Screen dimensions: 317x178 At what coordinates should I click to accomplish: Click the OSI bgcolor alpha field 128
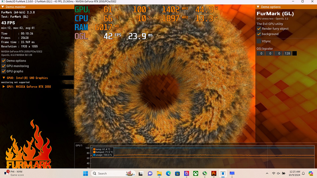pos(287,53)
